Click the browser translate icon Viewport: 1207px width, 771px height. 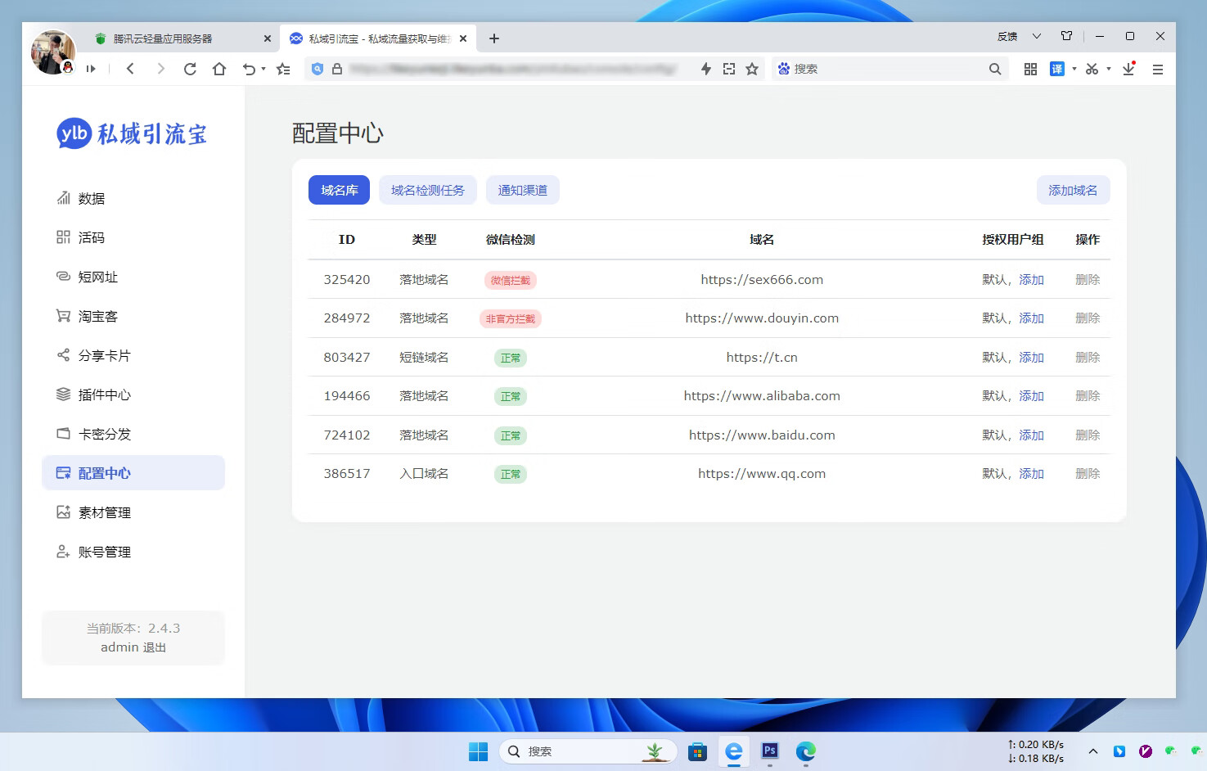coord(1057,69)
